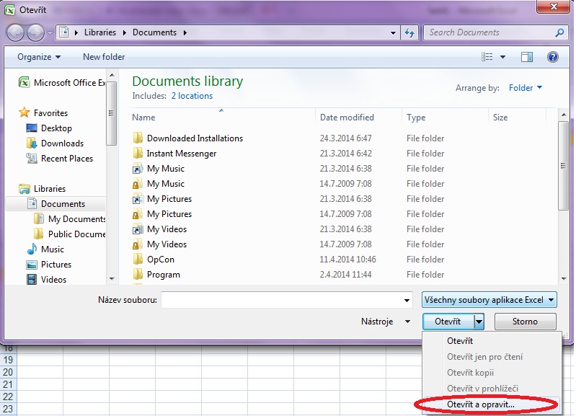Open the Downloaded Installations folder

point(195,138)
